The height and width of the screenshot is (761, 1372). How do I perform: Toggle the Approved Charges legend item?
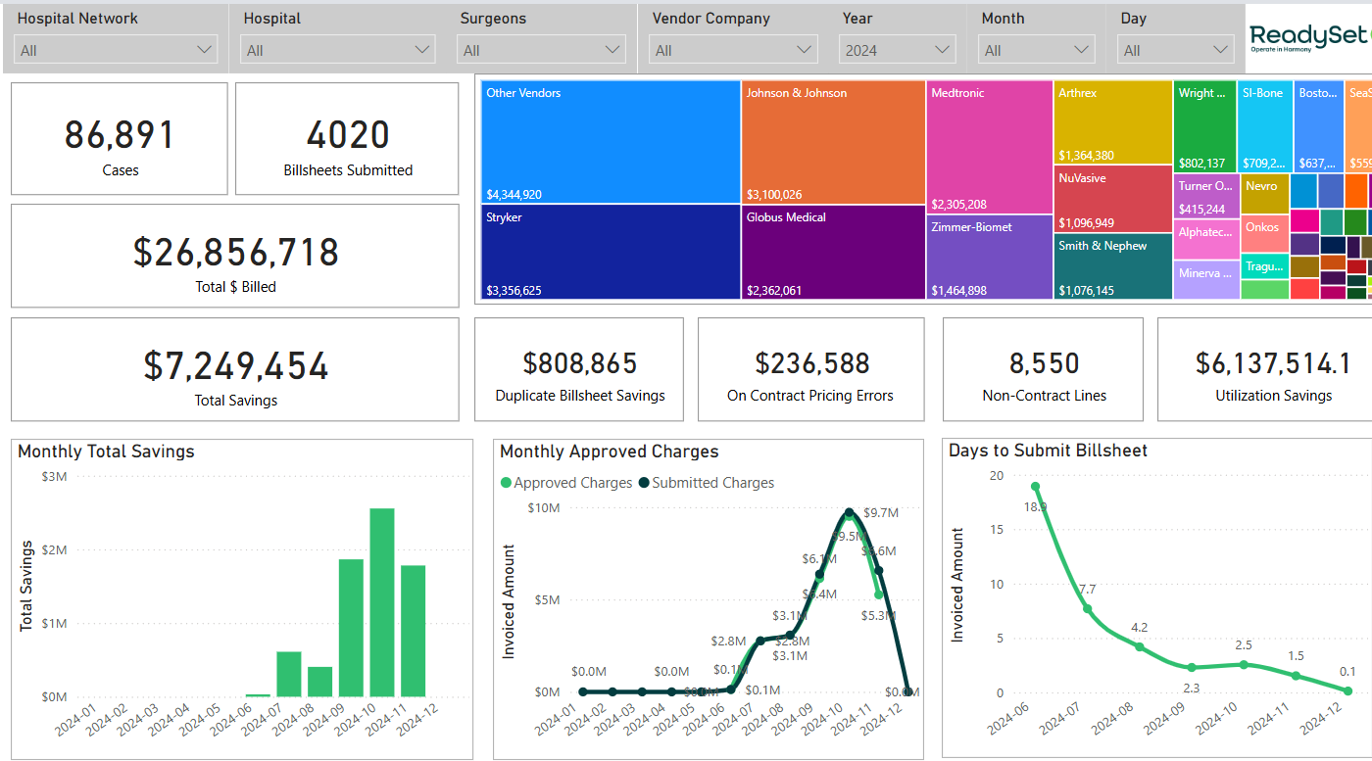(566, 483)
